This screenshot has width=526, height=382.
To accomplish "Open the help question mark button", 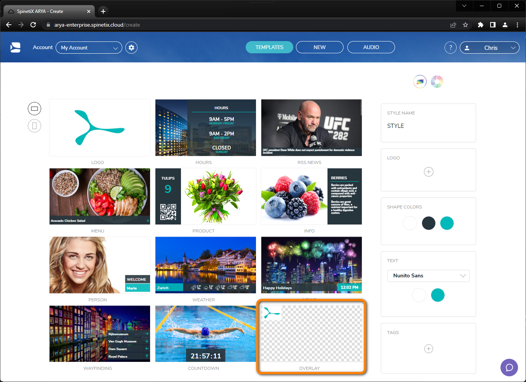I will pyautogui.click(x=451, y=48).
